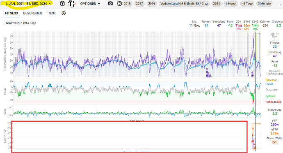
Task: Open the calendar add-event icon
Action: (62, 3)
